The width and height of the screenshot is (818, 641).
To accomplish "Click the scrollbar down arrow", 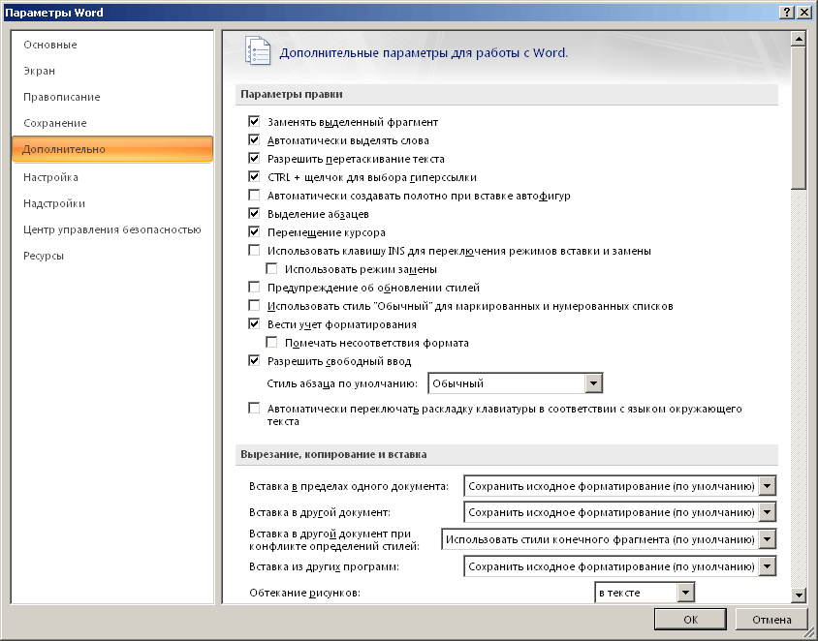I will coord(799,595).
